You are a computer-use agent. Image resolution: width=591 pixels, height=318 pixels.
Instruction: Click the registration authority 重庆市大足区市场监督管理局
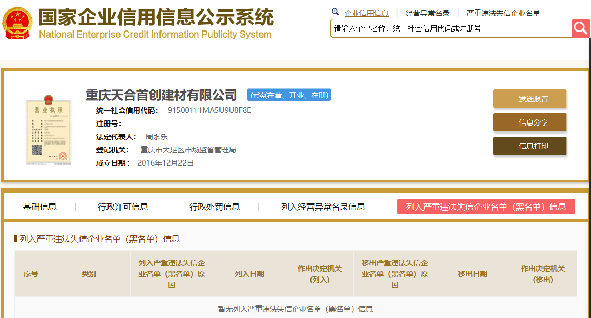click(188, 150)
